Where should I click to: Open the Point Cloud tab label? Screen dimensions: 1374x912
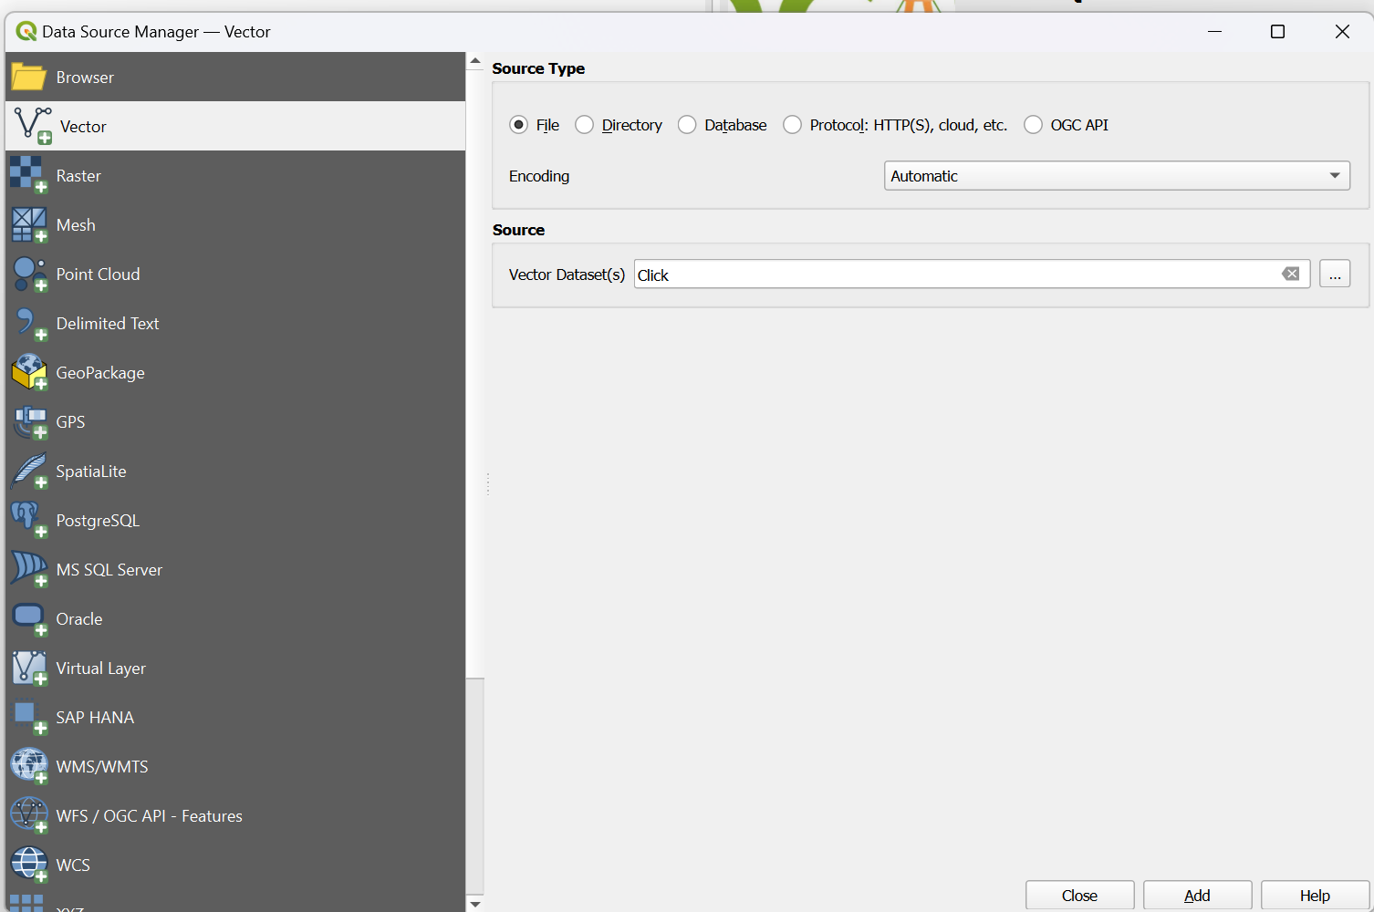click(98, 275)
